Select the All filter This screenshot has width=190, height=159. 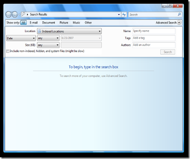click(24, 23)
